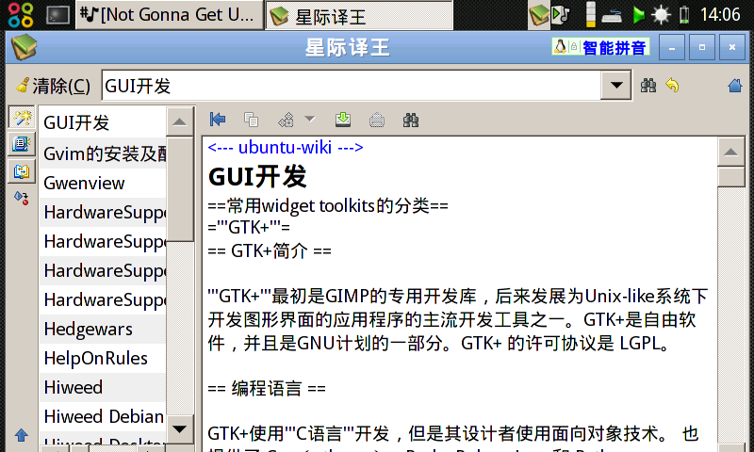Click the '<--- ubuntu-wiki --->' dictionary header
The width and height of the screenshot is (754, 452).
coord(286,147)
